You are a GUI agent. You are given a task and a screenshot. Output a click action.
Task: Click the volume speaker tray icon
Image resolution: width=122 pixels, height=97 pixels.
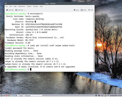click(99, 96)
